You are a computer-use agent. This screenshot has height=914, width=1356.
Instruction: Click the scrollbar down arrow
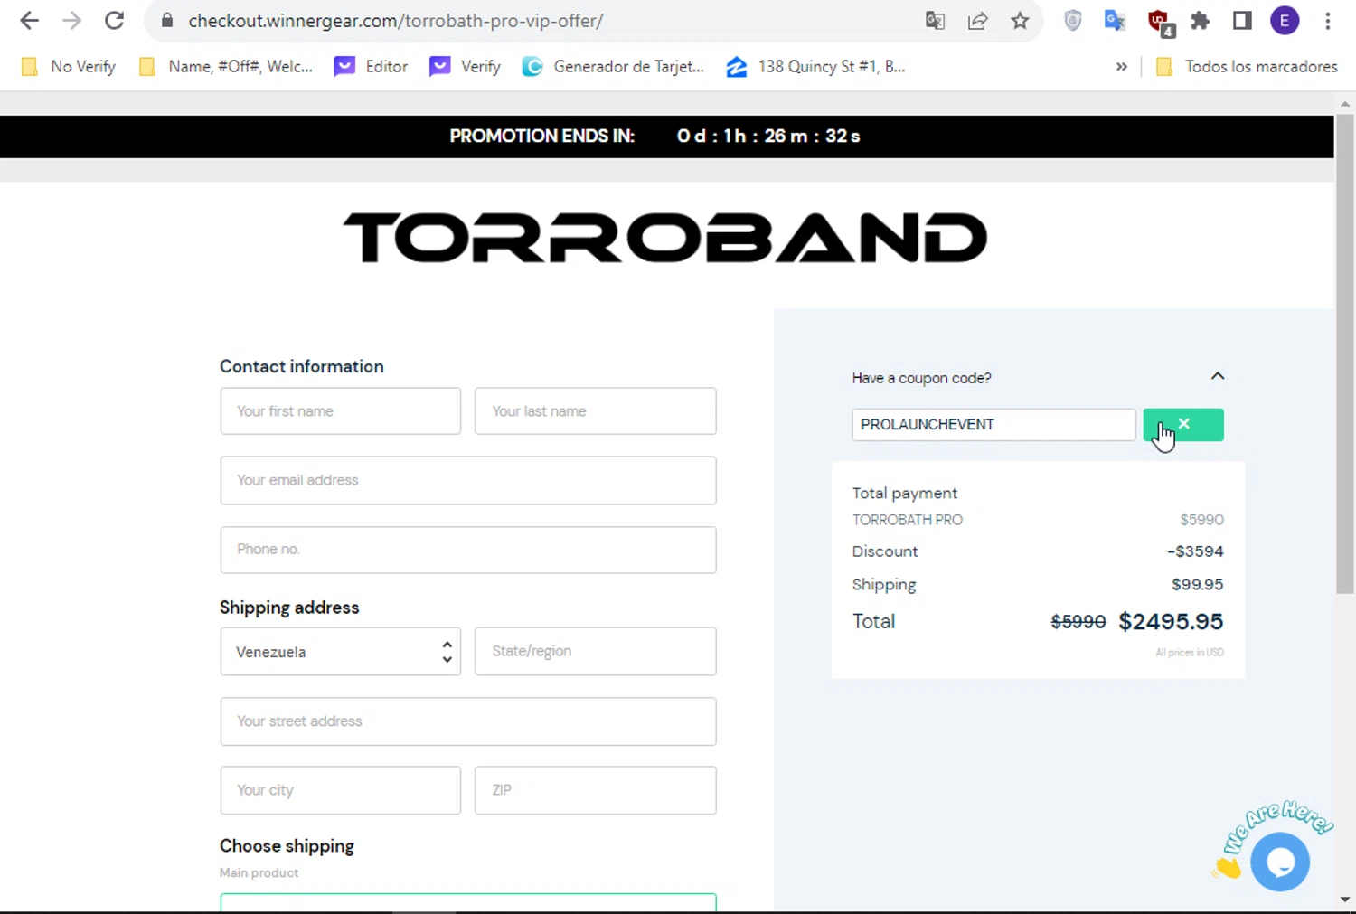point(1345,900)
